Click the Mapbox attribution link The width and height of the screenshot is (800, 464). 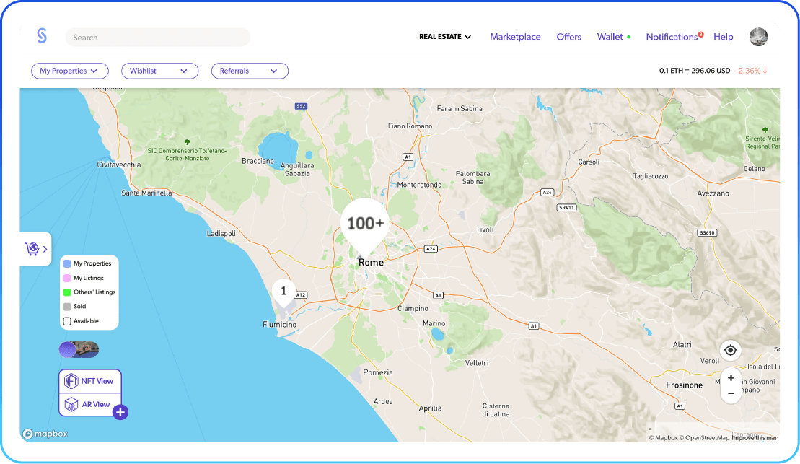pyautogui.click(x=663, y=437)
